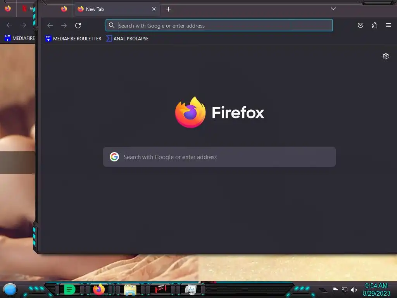Open the MEDIAFIRE ROULETTER bookmark
Screen dimensions: 397x298
[x=73, y=38]
